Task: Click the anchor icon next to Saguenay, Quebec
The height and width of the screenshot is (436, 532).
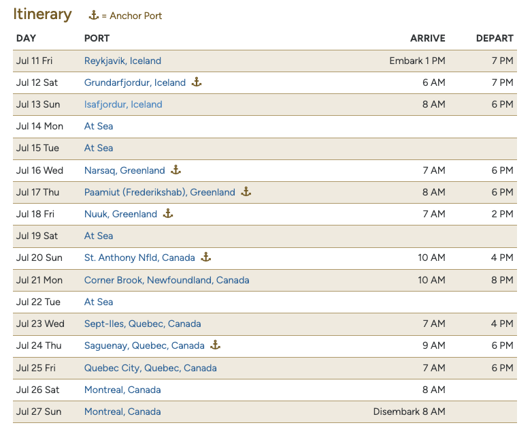Action: click(x=216, y=345)
